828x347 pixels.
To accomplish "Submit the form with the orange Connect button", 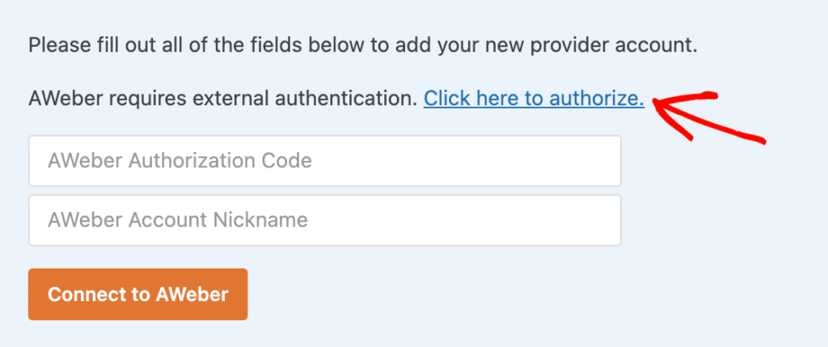I will 137,294.
